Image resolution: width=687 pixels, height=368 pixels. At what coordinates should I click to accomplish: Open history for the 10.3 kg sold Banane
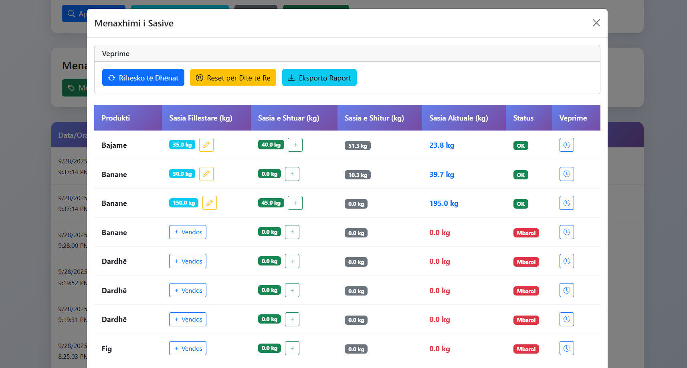click(x=566, y=174)
